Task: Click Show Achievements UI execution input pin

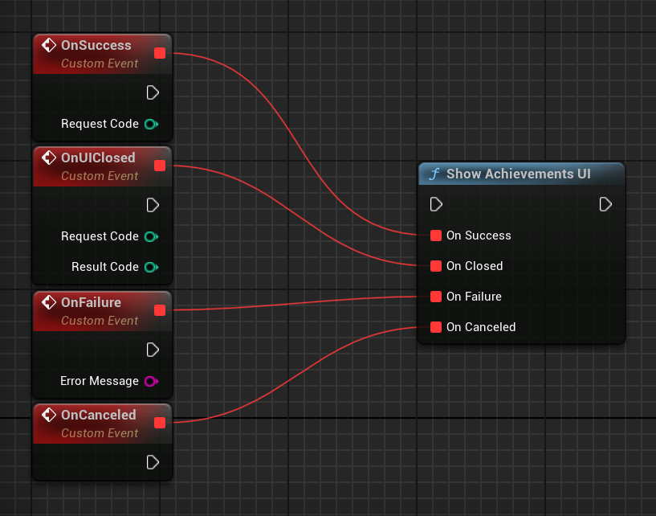Action: (x=436, y=204)
